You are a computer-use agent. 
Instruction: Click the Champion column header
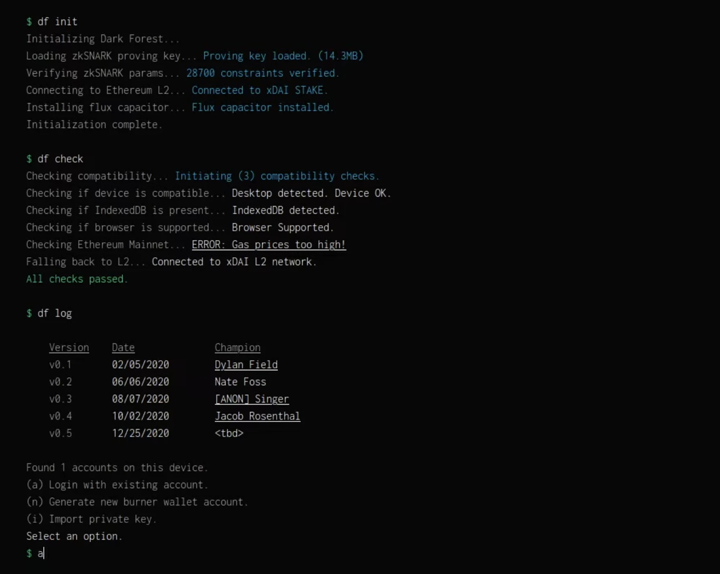pyautogui.click(x=237, y=347)
